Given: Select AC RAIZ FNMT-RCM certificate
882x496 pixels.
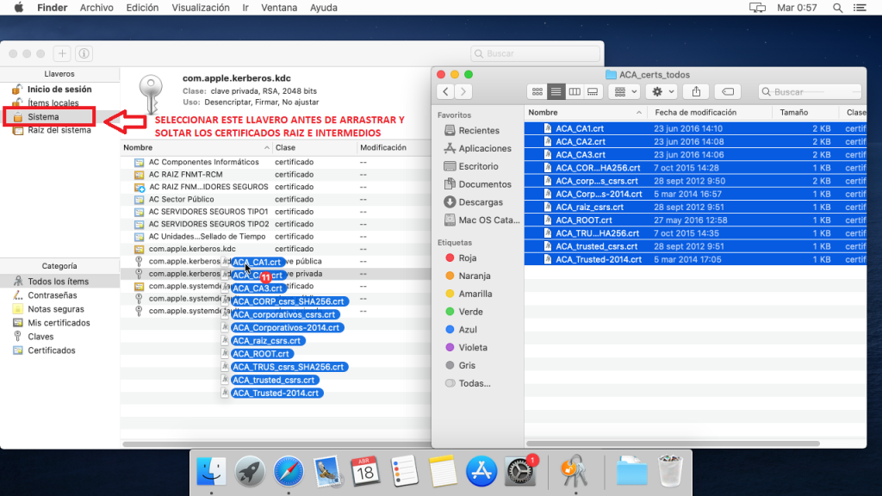Looking at the screenshot, I should [x=276, y=174].
